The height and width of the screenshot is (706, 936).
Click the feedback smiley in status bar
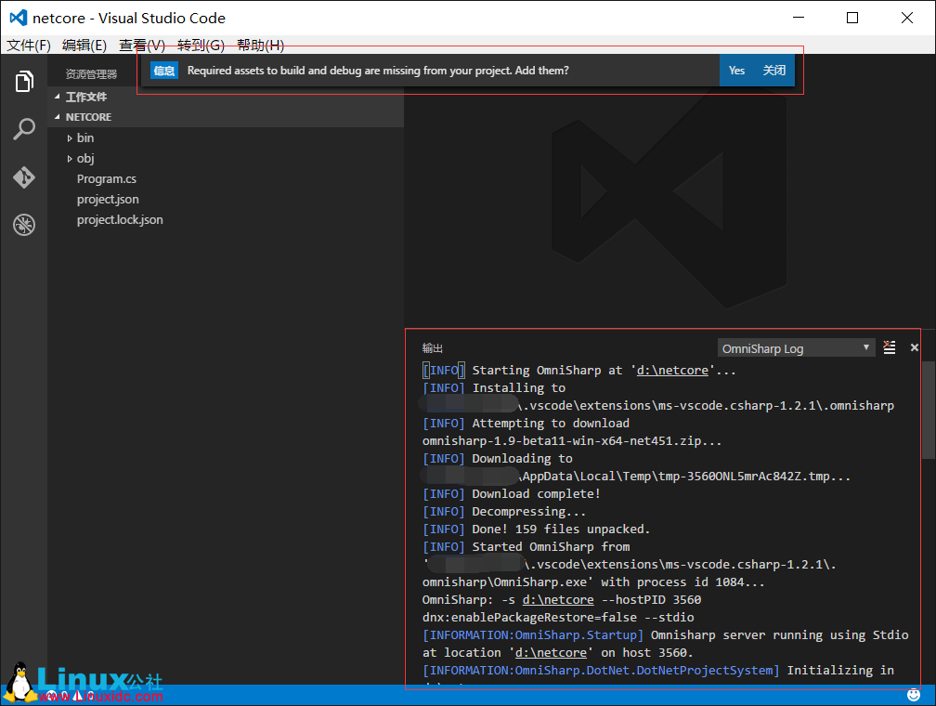tap(914, 695)
